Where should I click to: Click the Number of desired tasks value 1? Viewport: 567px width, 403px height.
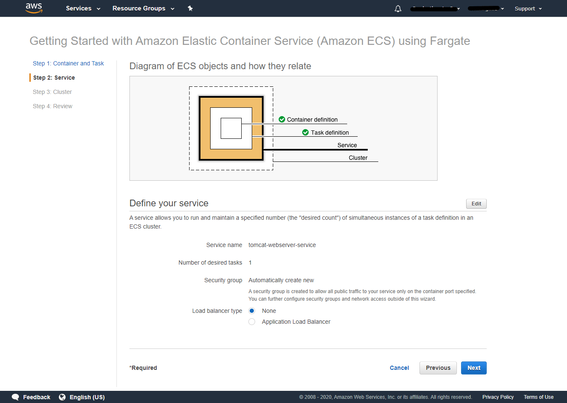(x=250, y=263)
